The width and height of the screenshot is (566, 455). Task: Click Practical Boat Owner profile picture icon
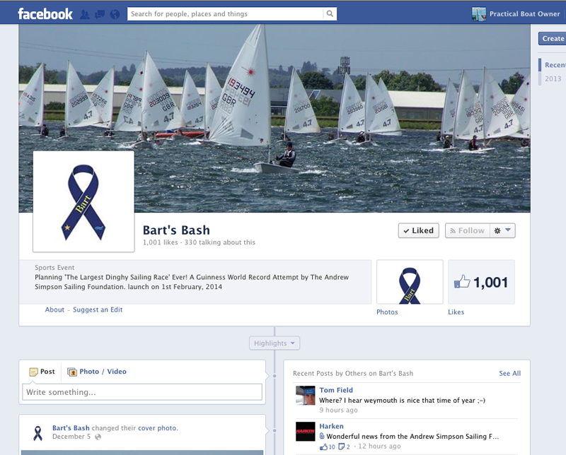pyautogui.click(x=479, y=14)
